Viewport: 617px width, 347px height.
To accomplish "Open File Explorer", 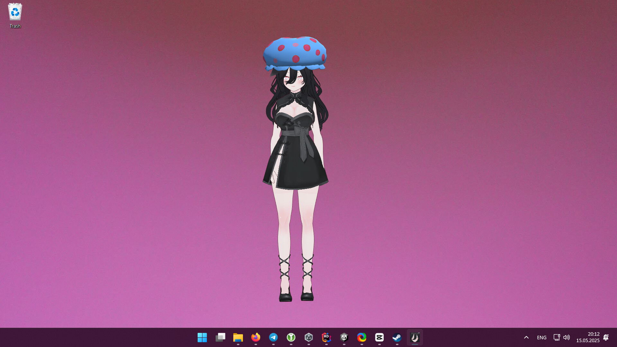I will 238,337.
